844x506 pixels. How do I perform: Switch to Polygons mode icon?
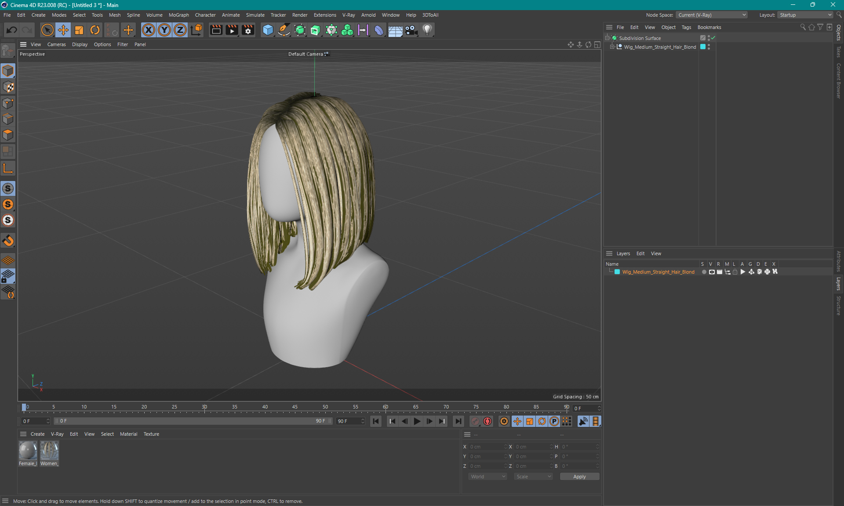point(8,135)
